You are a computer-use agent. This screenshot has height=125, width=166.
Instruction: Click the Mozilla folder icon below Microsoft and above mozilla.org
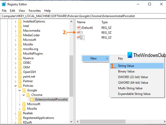pyautogui.click(x=20, y=44)
